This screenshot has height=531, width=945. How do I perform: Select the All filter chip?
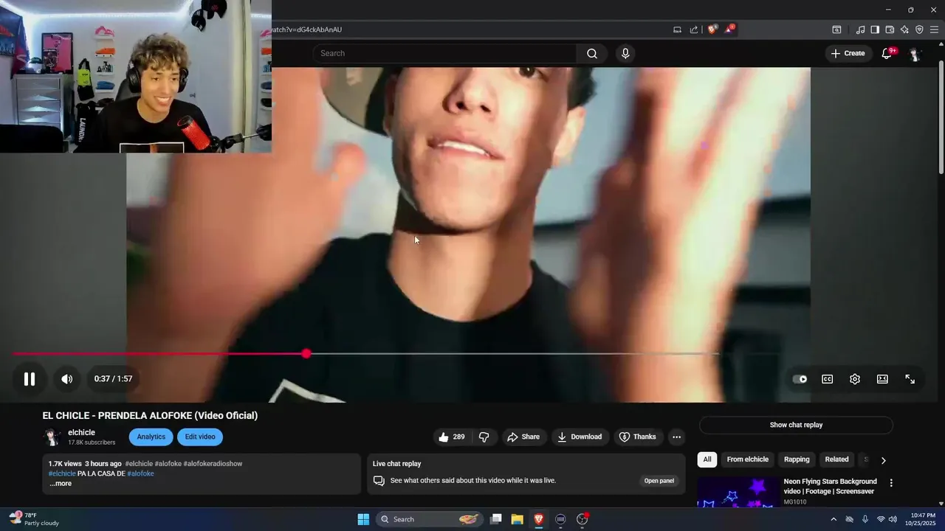pyautogui.click(x=707, y=459)
